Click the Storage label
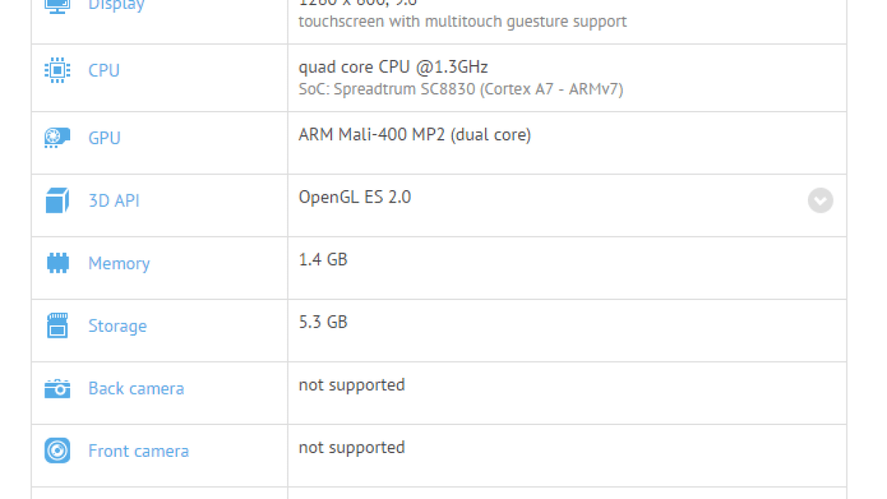Screen dimensions: 887x499 [118, 326]
